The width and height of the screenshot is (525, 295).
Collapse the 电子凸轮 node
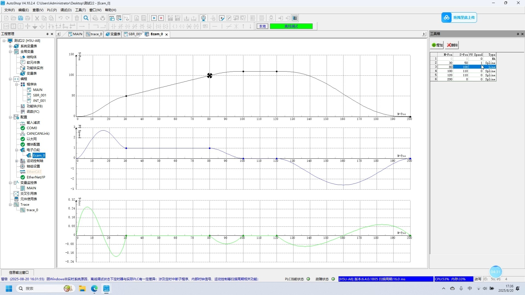[17, 150]
